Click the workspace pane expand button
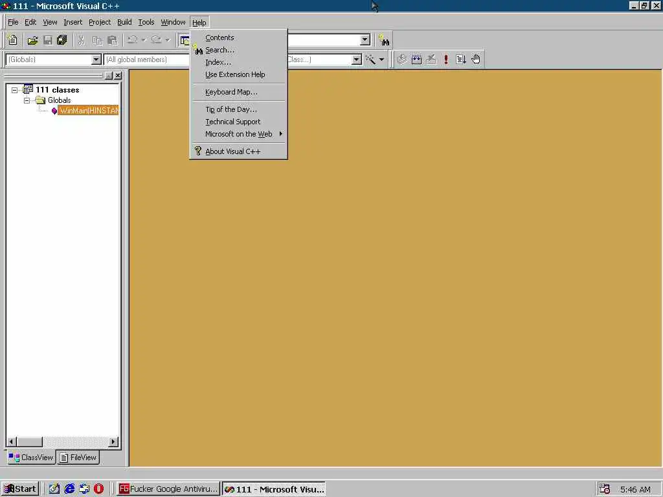Screen dimensions: 663x497 click(109, 76)
